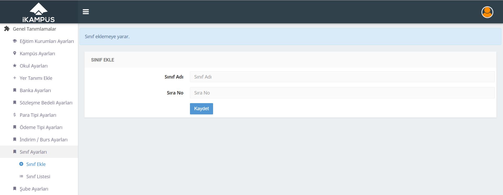Click the map pin icon for Kampüs Ayarları
Image resolution: width=503 pixels, height=195 pixels.
pyautogui.click(x=15, y=53)
